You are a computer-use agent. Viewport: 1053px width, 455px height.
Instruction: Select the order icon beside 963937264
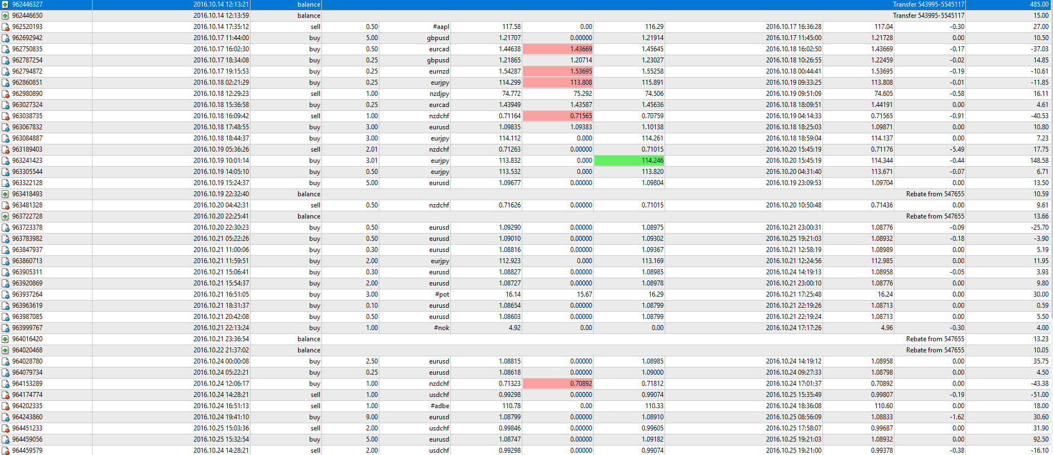(x=5, y=294)
